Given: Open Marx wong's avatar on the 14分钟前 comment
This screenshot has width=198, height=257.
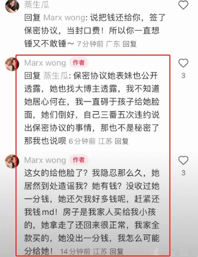Looking at the screenshot, I should tap(12, 161).
